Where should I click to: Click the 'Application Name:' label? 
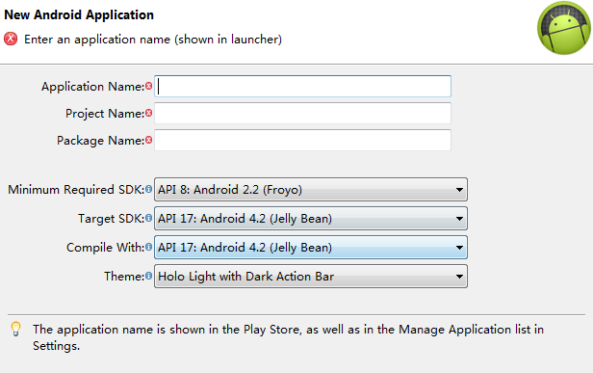point(92,87)
